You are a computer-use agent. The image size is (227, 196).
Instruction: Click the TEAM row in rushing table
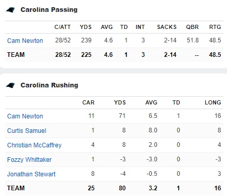pos(114,188)
